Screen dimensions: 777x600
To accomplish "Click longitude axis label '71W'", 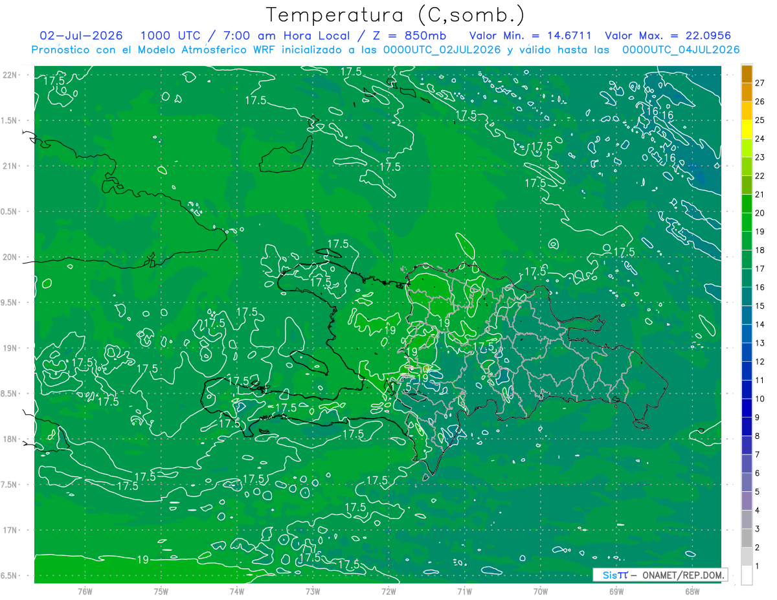I will click(x=464, y=592).
